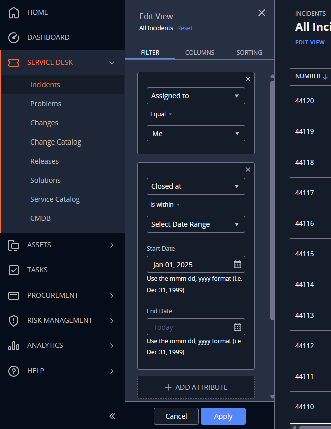Open the Select Date Range dropdown
Viewport: 331px width, 429px height.
coord(196,224)
